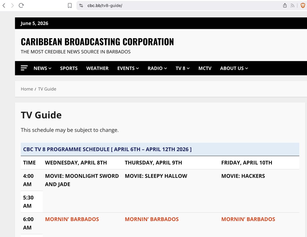Image resolution: width=307 pixels, height=237 pixels.
Task: Expand the RADIO dropdown menu
Action: click(x=157, y=68)
